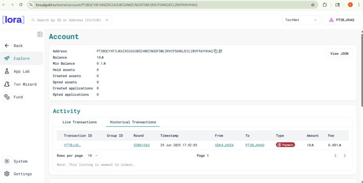Open transaction Y7TBJJO… link
This screenshot has height=183, width=363.
tap(72, 145)
